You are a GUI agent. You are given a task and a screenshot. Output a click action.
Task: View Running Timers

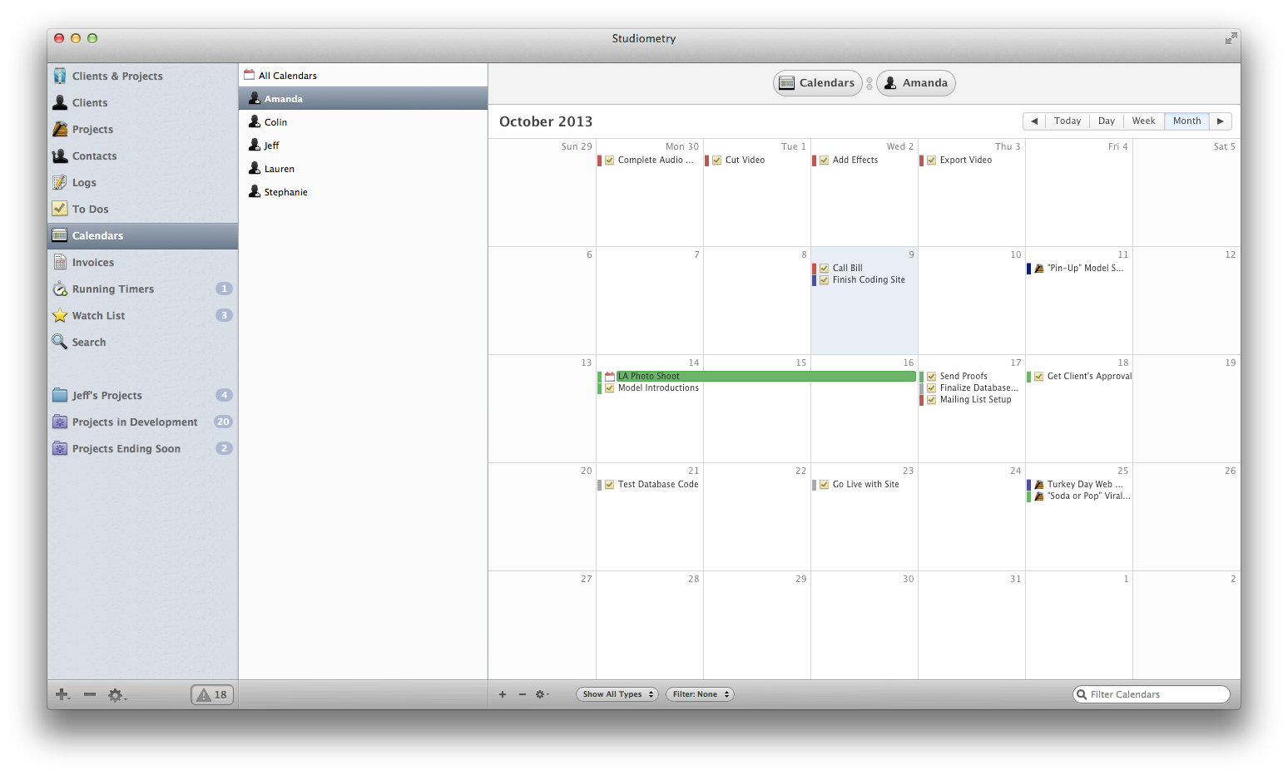(112, 289)
